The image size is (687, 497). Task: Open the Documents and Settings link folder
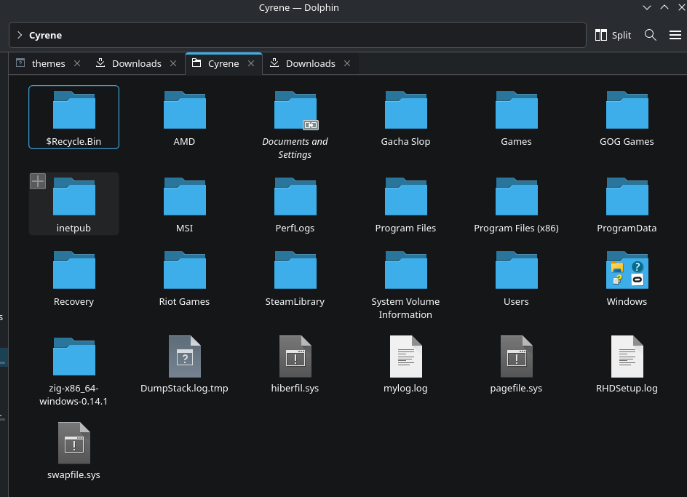(x=295, y=110)
